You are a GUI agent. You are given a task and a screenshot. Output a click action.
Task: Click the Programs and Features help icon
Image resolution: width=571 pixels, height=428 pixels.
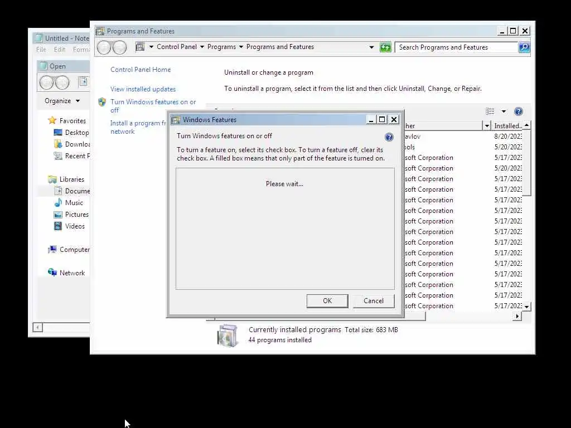[518, 111]
